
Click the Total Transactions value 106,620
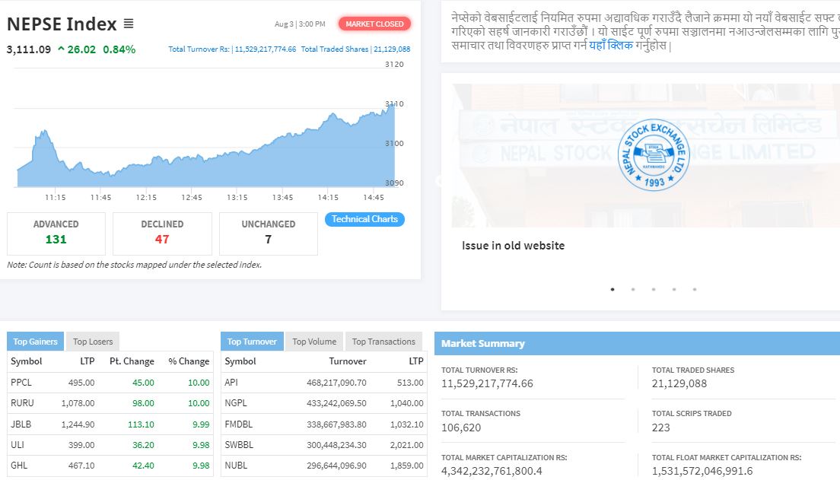tap(461, 428)
